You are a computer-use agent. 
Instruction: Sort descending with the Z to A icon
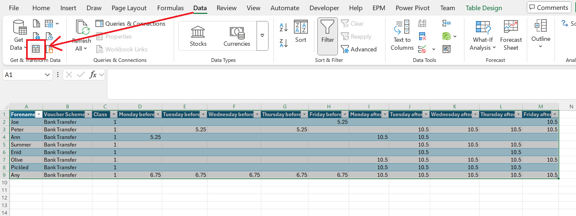click(x=283, y=43)
